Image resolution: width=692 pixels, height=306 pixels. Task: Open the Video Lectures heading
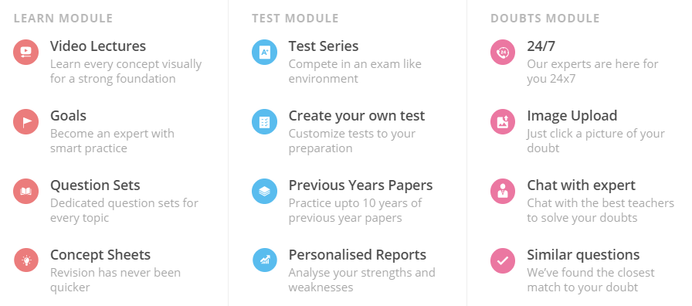click(x=98, y=46)
